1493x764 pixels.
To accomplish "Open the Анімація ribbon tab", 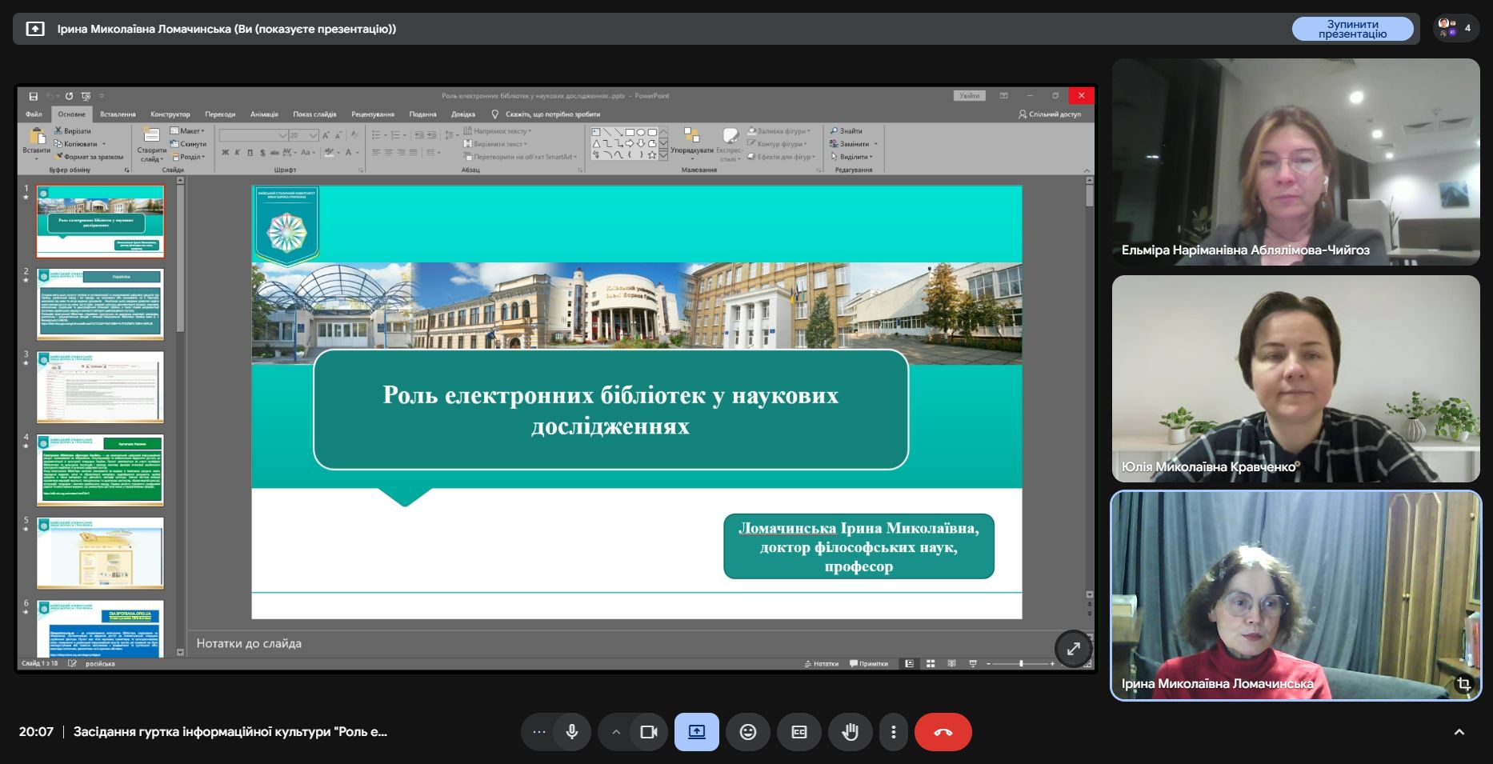I will pyautogui.click(x=264, y=114).
